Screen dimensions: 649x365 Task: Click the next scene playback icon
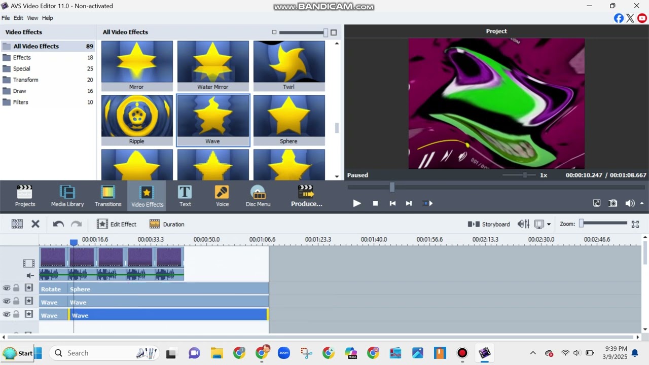tap(427, 203)
